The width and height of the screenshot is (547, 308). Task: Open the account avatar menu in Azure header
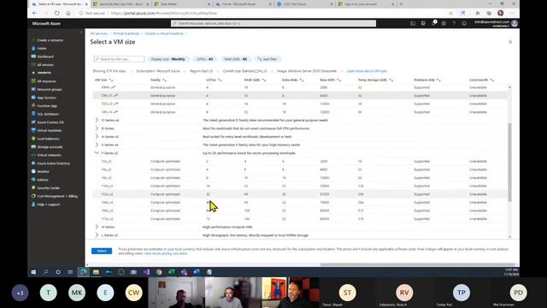coord(515,23)
